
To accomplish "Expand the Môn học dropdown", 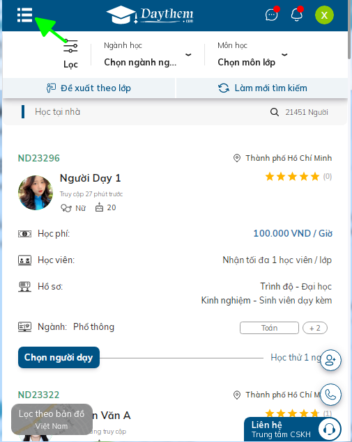I will (252, 55).
